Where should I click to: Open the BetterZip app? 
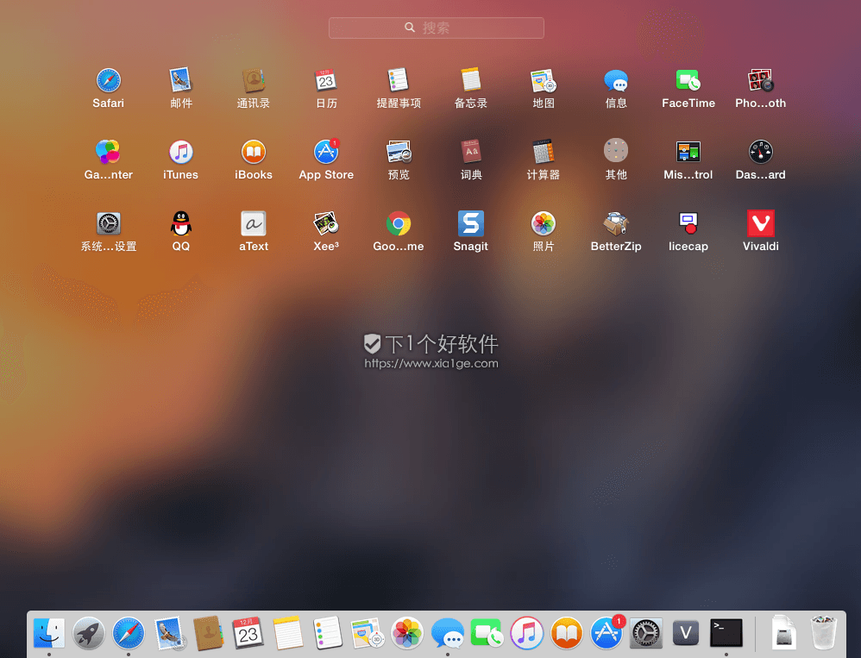pos(615,224)
